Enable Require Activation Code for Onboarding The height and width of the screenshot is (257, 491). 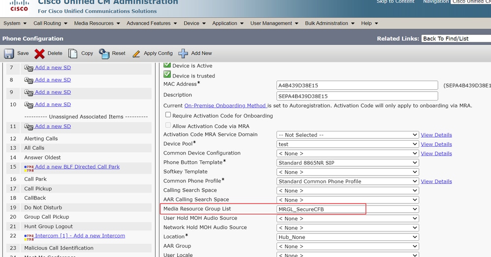(x=168, y=115)
